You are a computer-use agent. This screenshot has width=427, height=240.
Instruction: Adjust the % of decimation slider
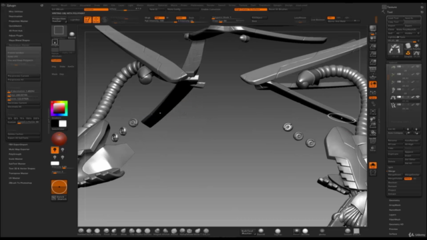24,91
